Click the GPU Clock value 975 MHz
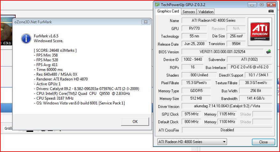This screenshot has width=280, height=152. click(x=192, y=114)
